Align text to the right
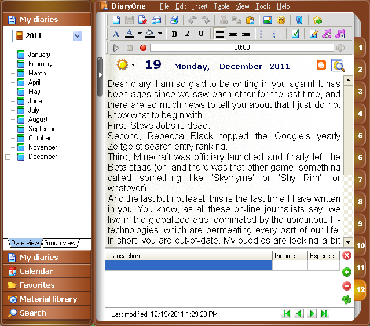 246,34
